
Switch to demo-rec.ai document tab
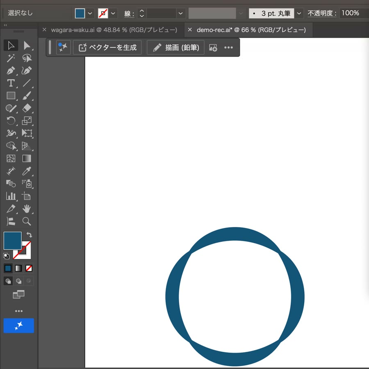coord(251,30)
